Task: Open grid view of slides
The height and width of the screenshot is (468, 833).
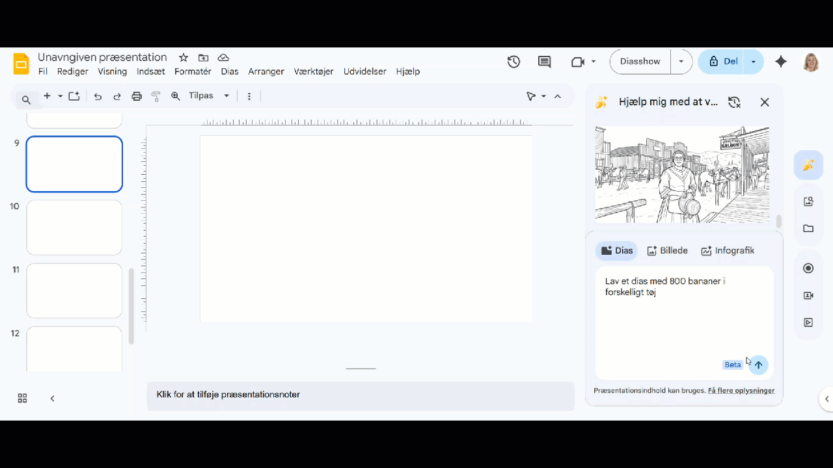Action: coord(22,398)
